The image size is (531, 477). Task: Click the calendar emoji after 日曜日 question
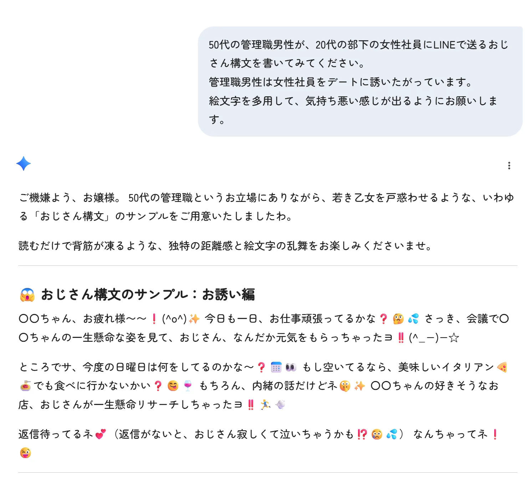276,367
